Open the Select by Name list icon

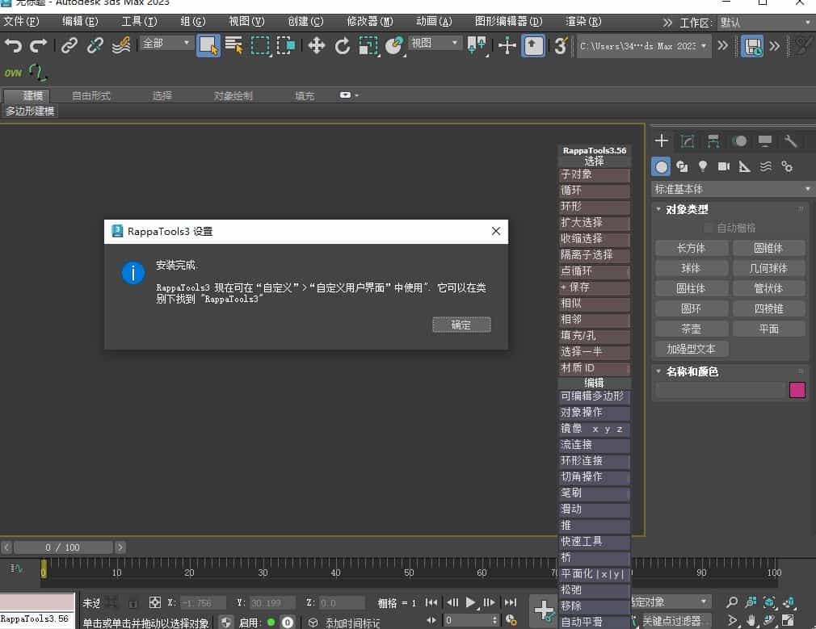(x=234, y=46)
